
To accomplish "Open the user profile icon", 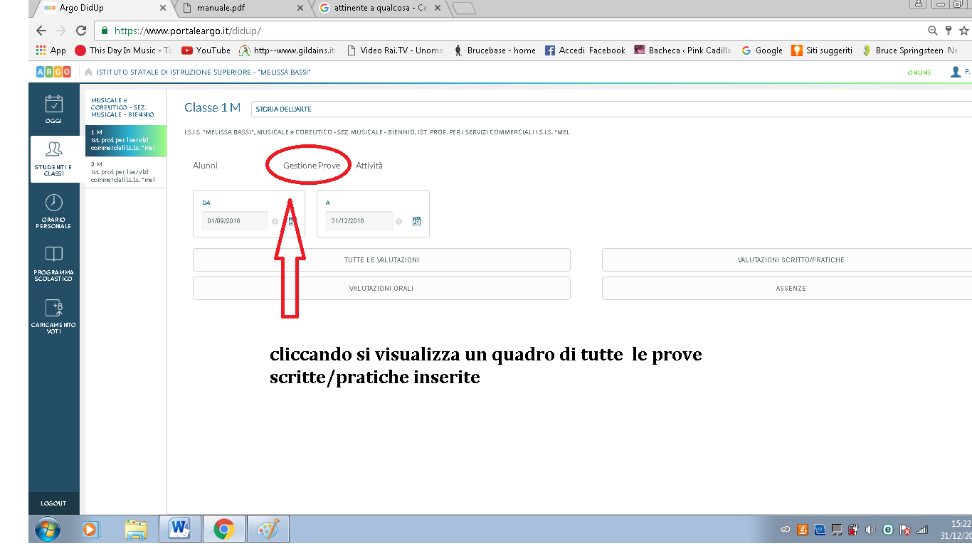I will point(955,73).
